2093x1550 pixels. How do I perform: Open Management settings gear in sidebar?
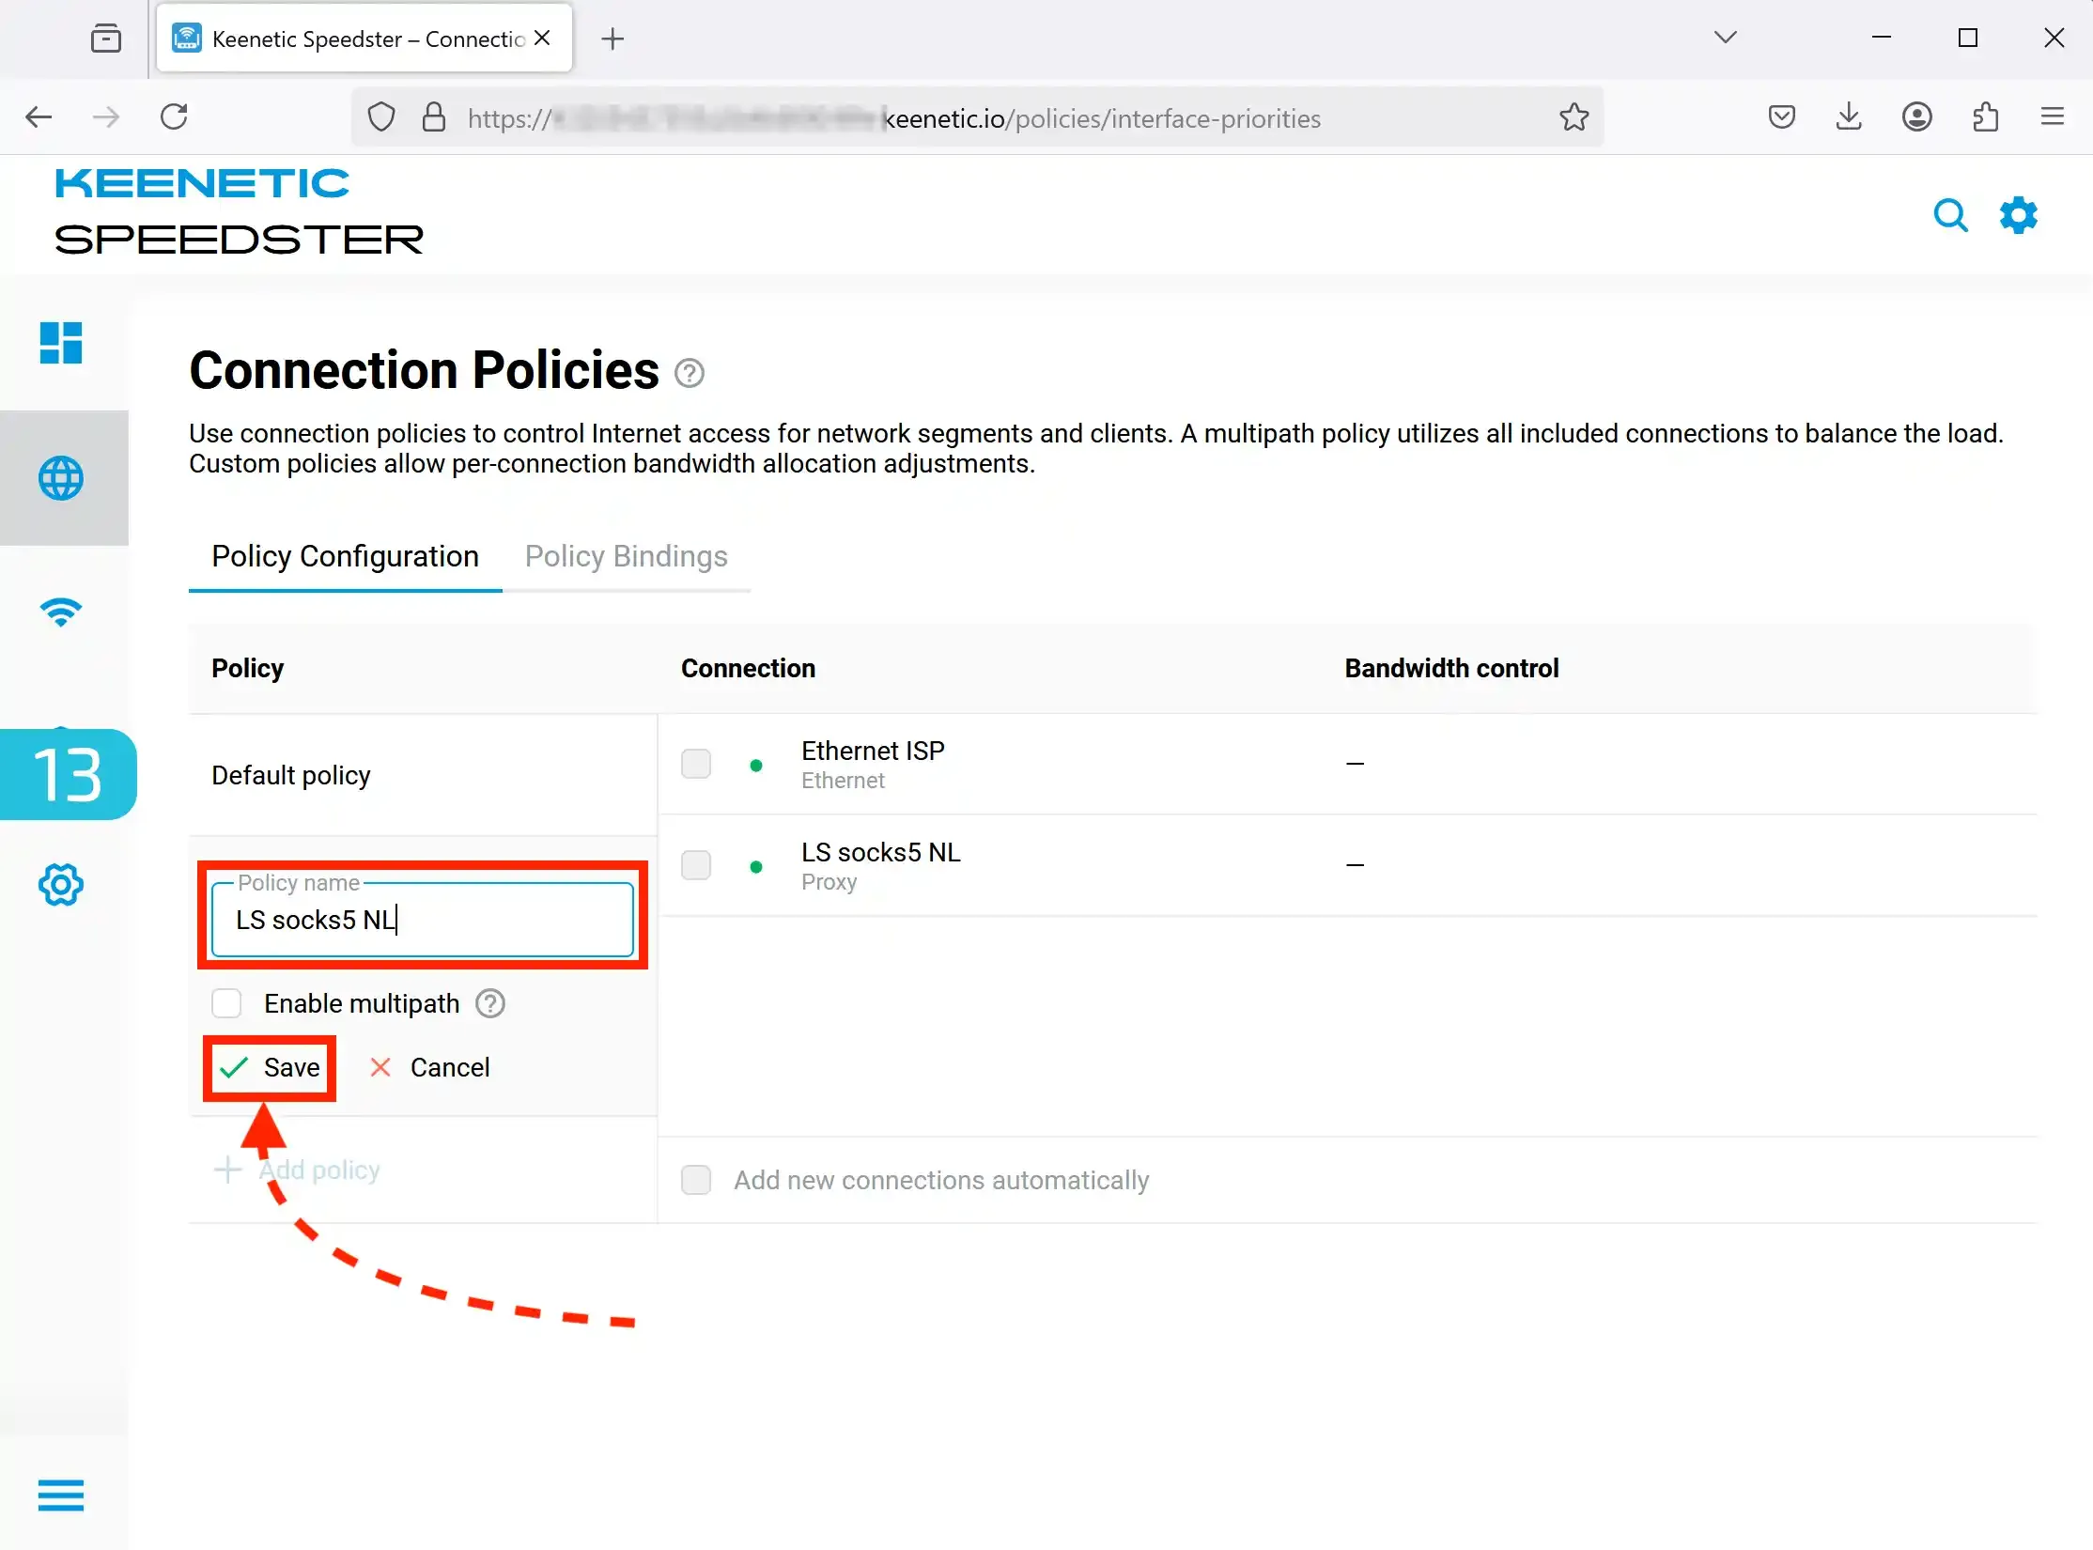pyautogui.click(x=60, y=884)
